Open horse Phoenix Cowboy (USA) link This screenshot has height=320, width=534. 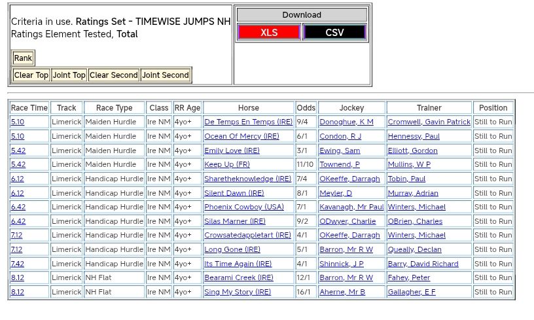243,207
